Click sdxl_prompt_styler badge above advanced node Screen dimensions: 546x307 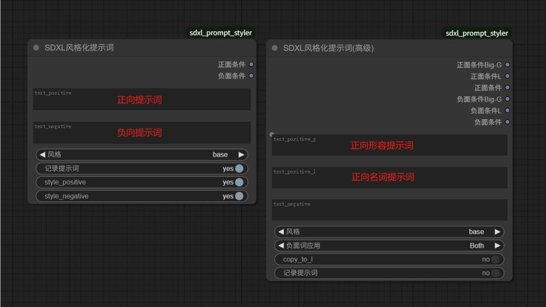tap(477, 33)
